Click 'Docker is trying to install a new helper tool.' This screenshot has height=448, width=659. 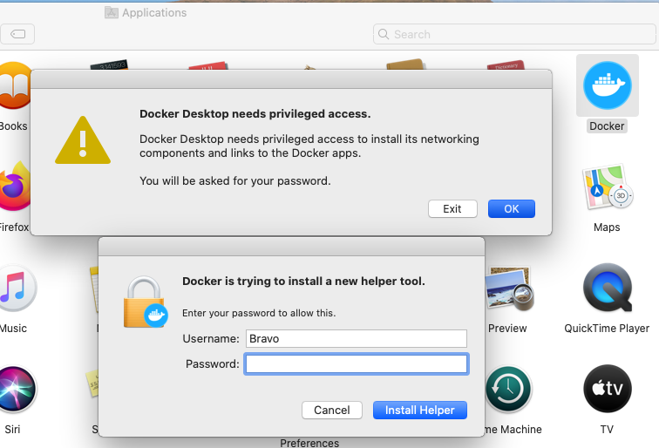pyautogui.click(x=303, y=282)
